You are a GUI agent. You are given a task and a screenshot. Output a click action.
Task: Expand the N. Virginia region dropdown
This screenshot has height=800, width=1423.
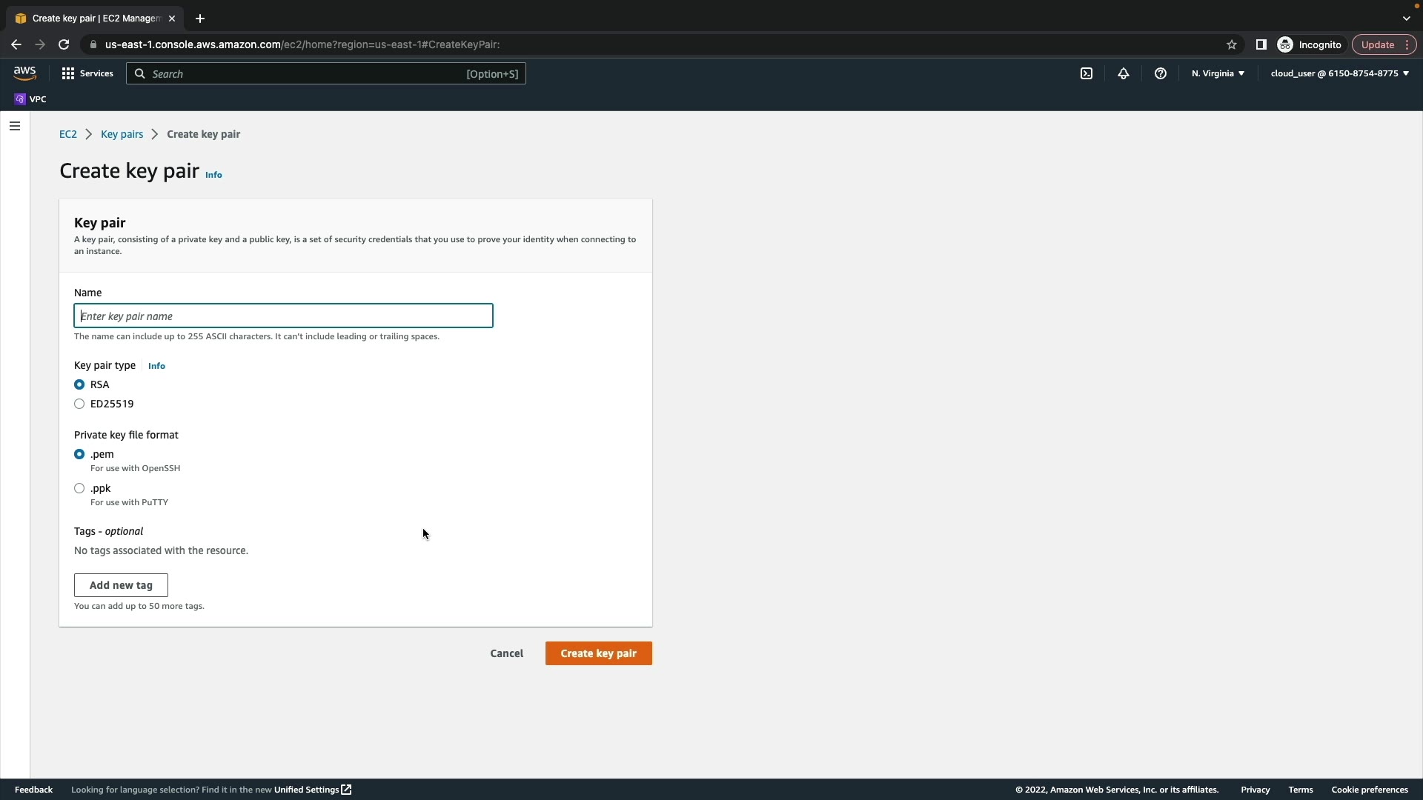click(x=1218, y=73)
